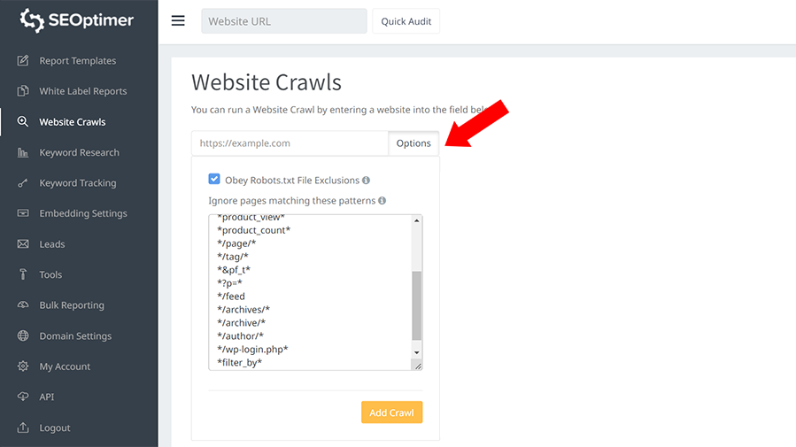Click info icon beside Robots.txt Exclusions
The width and height of the screenshot is (796, 447).
[366, 181]
